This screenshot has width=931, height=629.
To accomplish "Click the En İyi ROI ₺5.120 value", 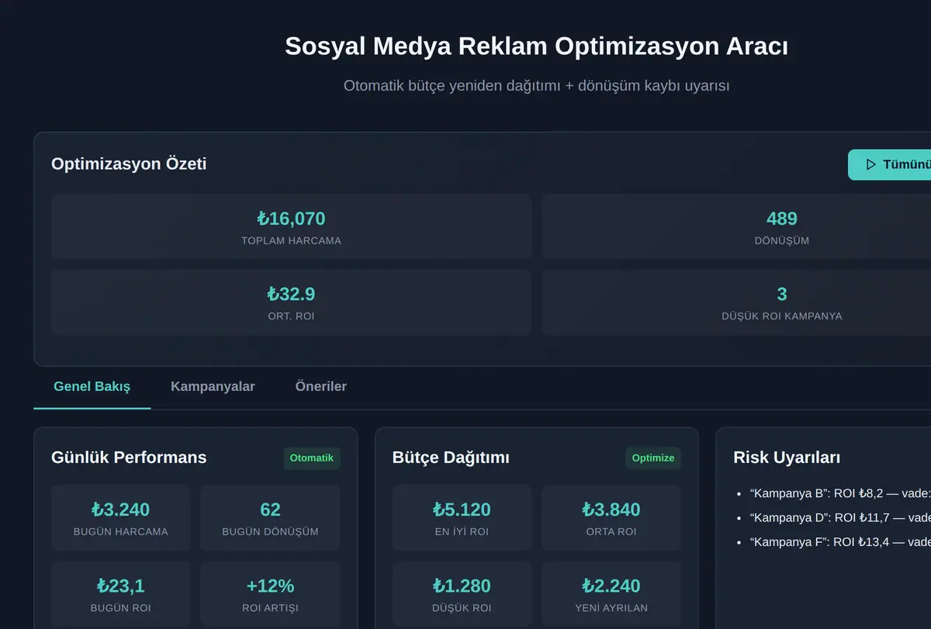I will click(462, 510).
